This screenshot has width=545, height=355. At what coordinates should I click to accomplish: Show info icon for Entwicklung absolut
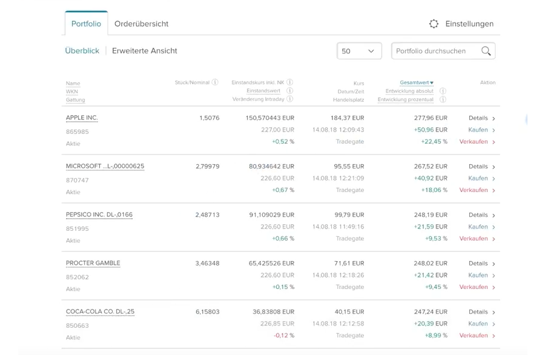pyautogui.click(x=443, y=91)
